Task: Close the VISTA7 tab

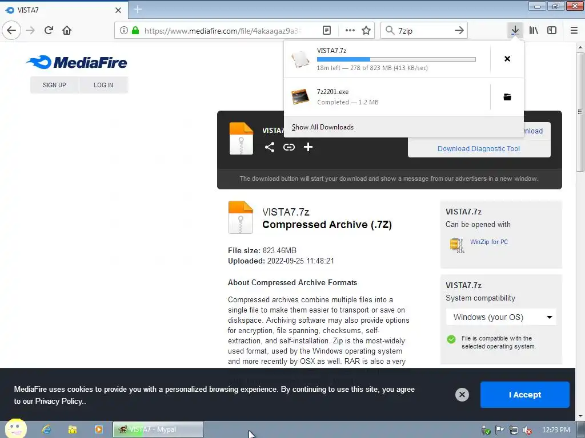Action: (118, 10)
